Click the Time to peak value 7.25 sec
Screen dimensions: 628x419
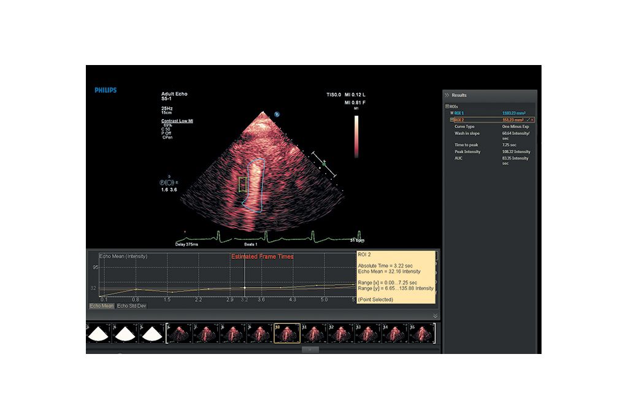509,145
